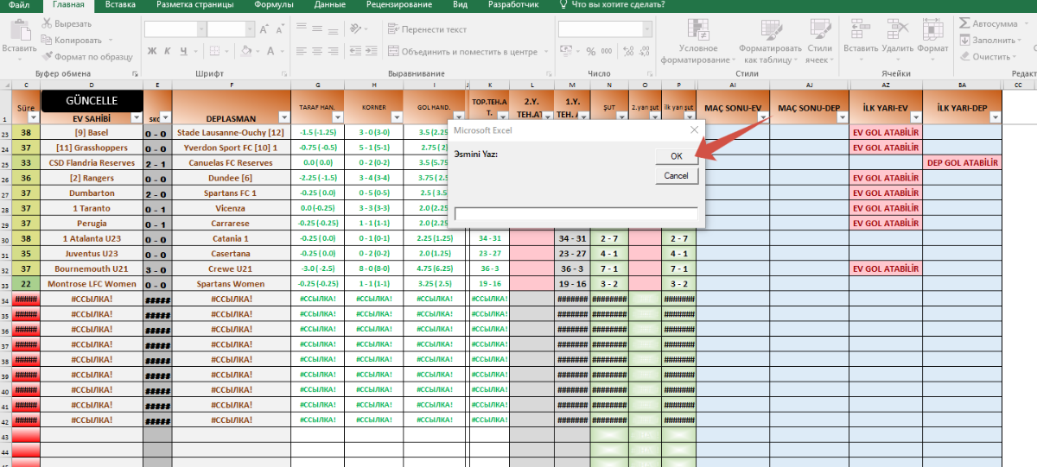This screenshot has width=1037, height=467.
Task: Toggle italic formatting (К)
Action: [x=169, y=51]
